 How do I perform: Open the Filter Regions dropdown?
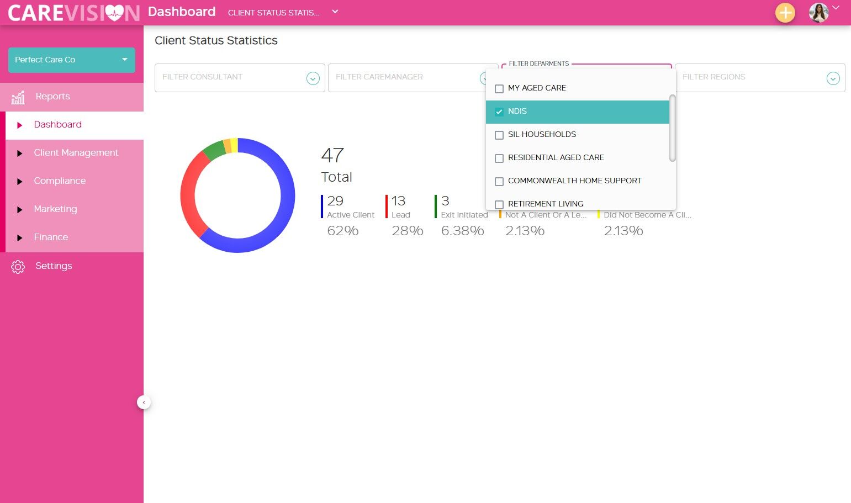click(x=760, y=78)
